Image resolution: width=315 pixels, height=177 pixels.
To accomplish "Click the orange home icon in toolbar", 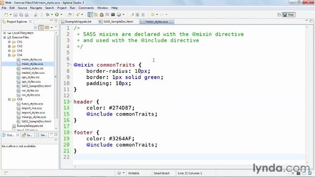I will click(101, 14).
